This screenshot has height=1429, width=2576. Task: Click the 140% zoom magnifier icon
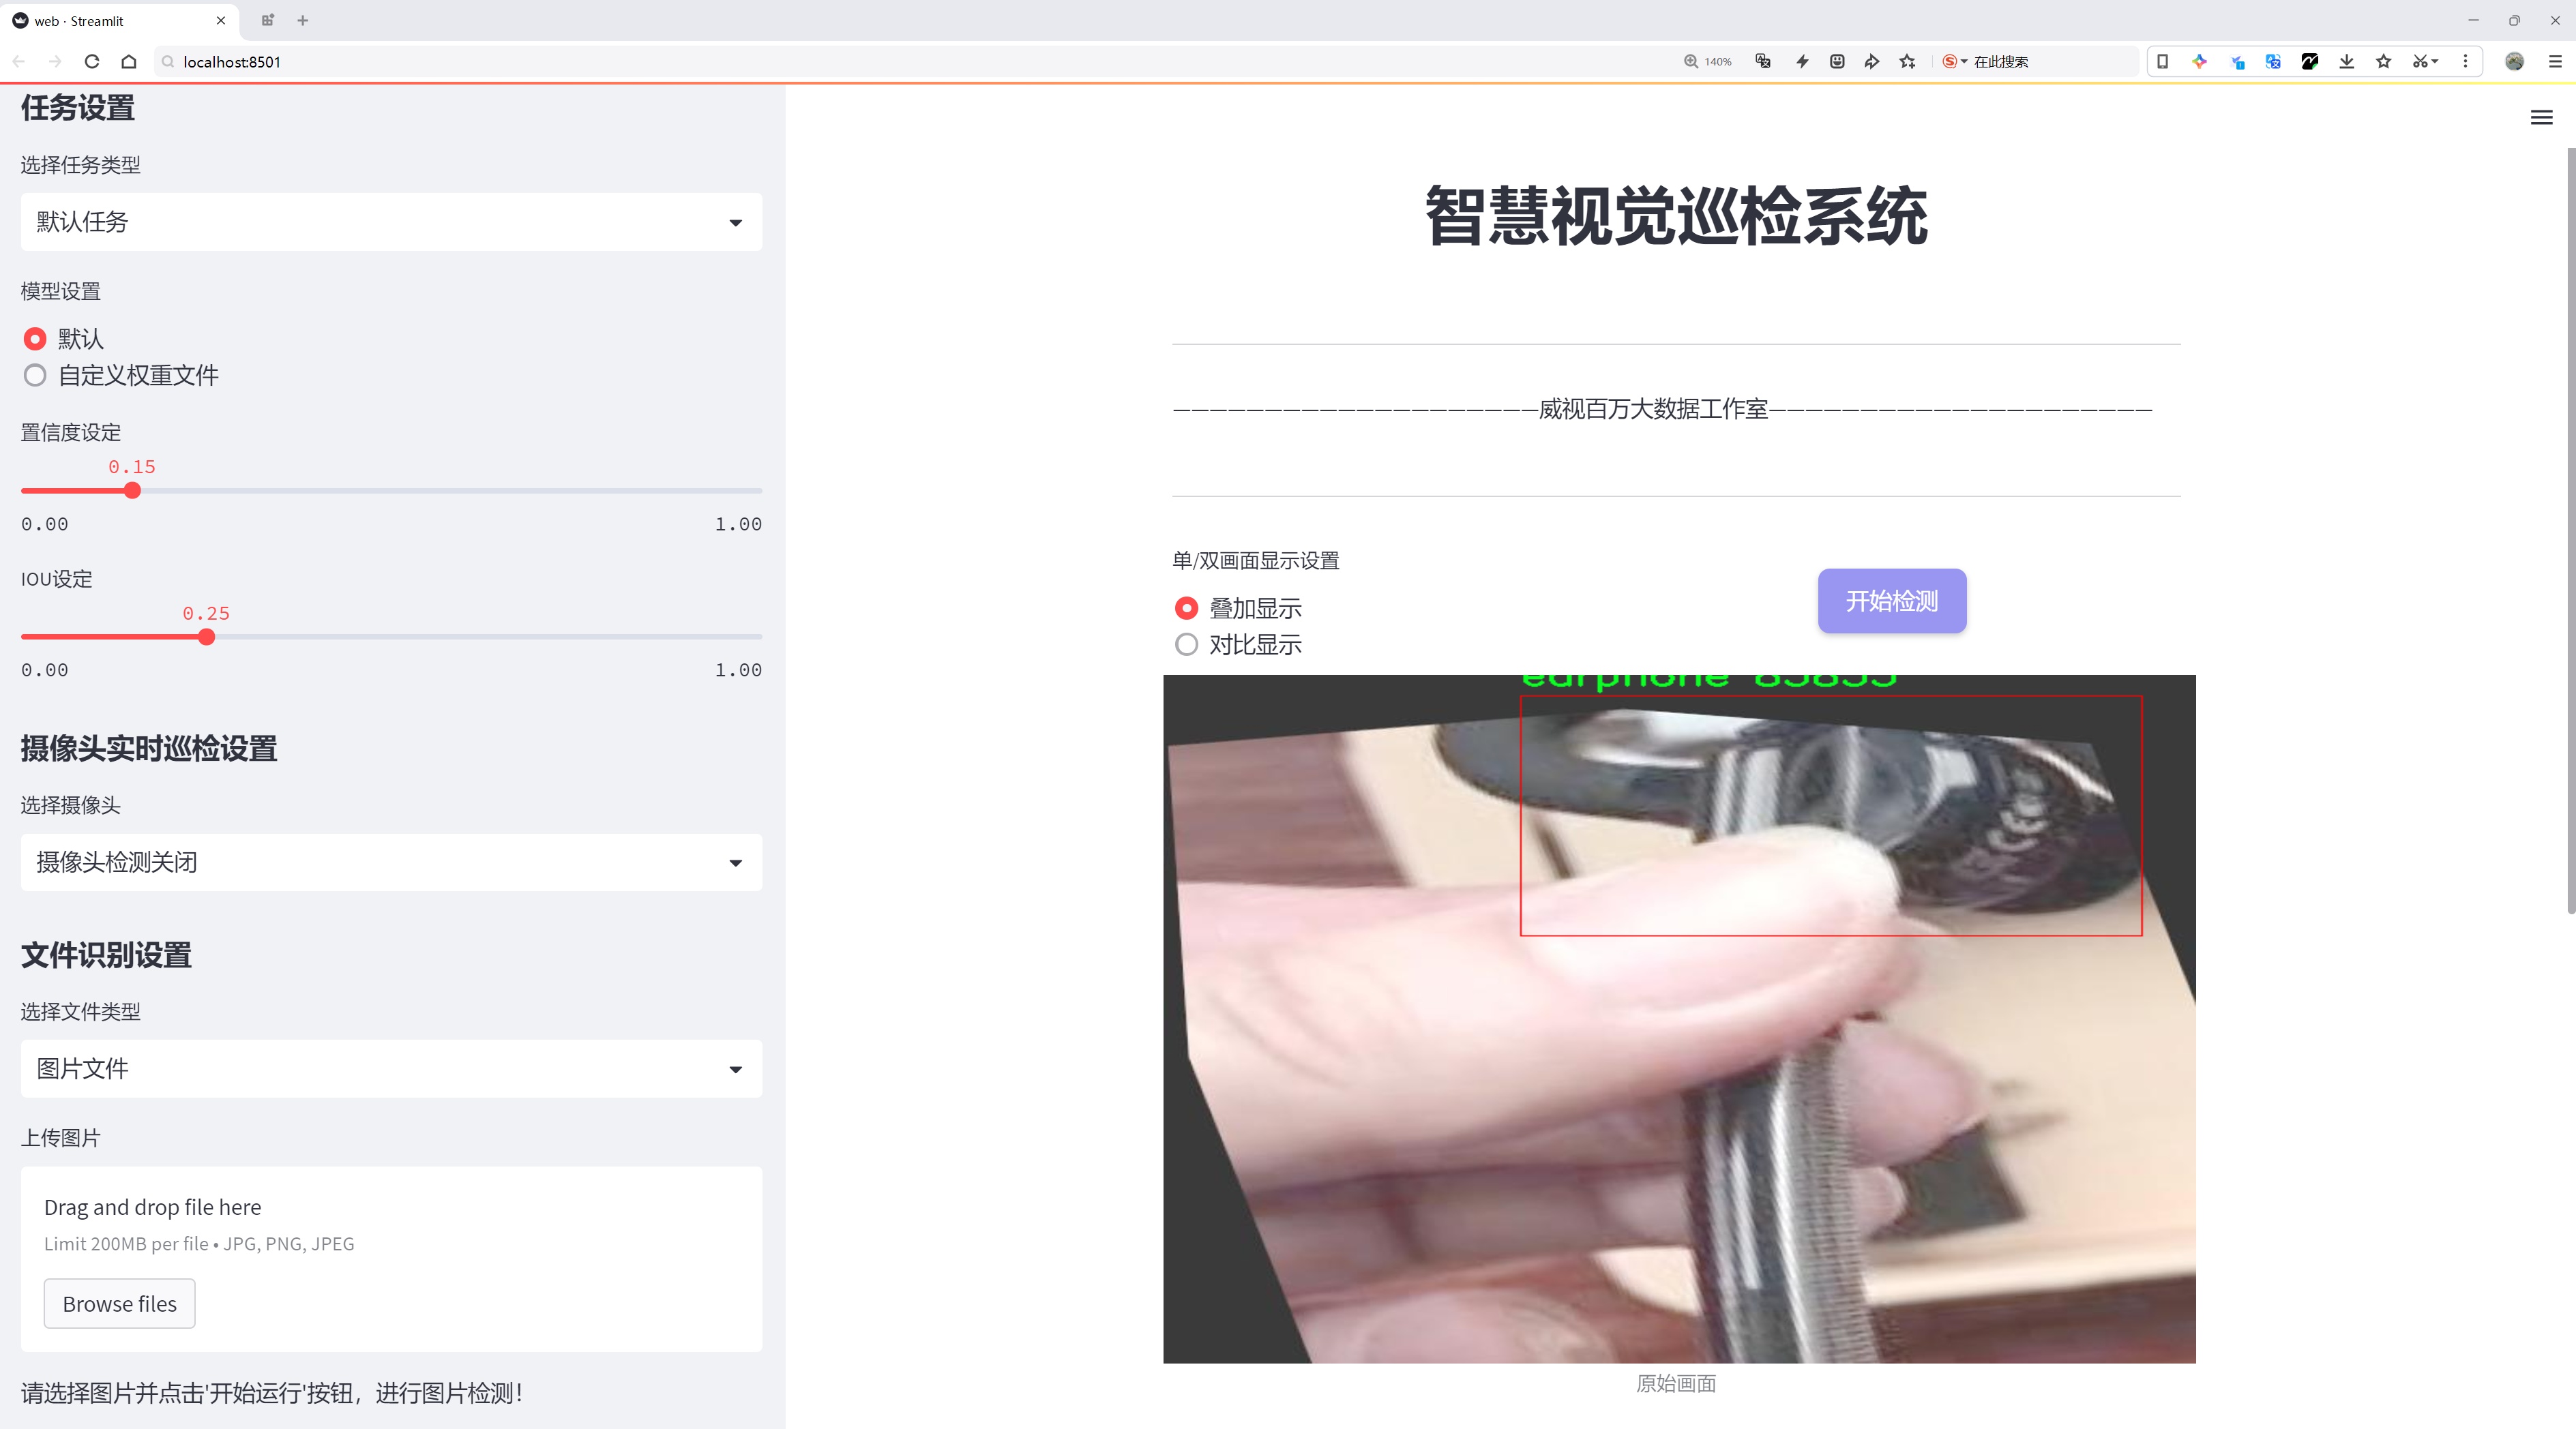click(x=1691, y=62)
